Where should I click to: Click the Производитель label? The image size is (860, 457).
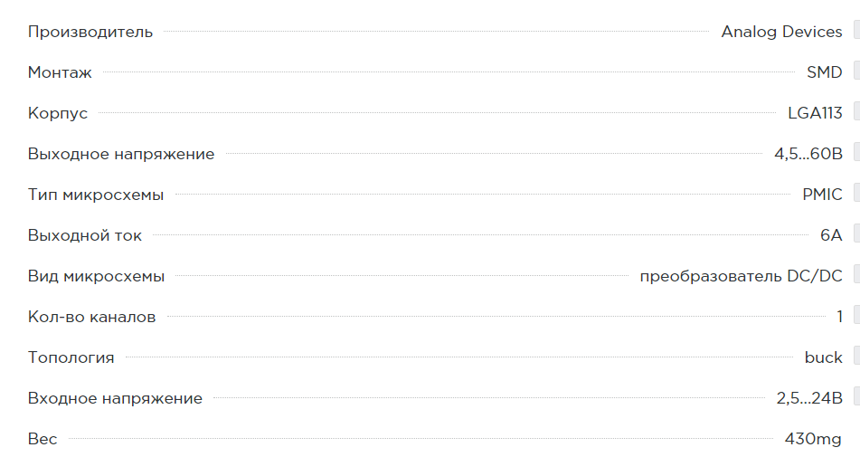[x=90, y=32]
